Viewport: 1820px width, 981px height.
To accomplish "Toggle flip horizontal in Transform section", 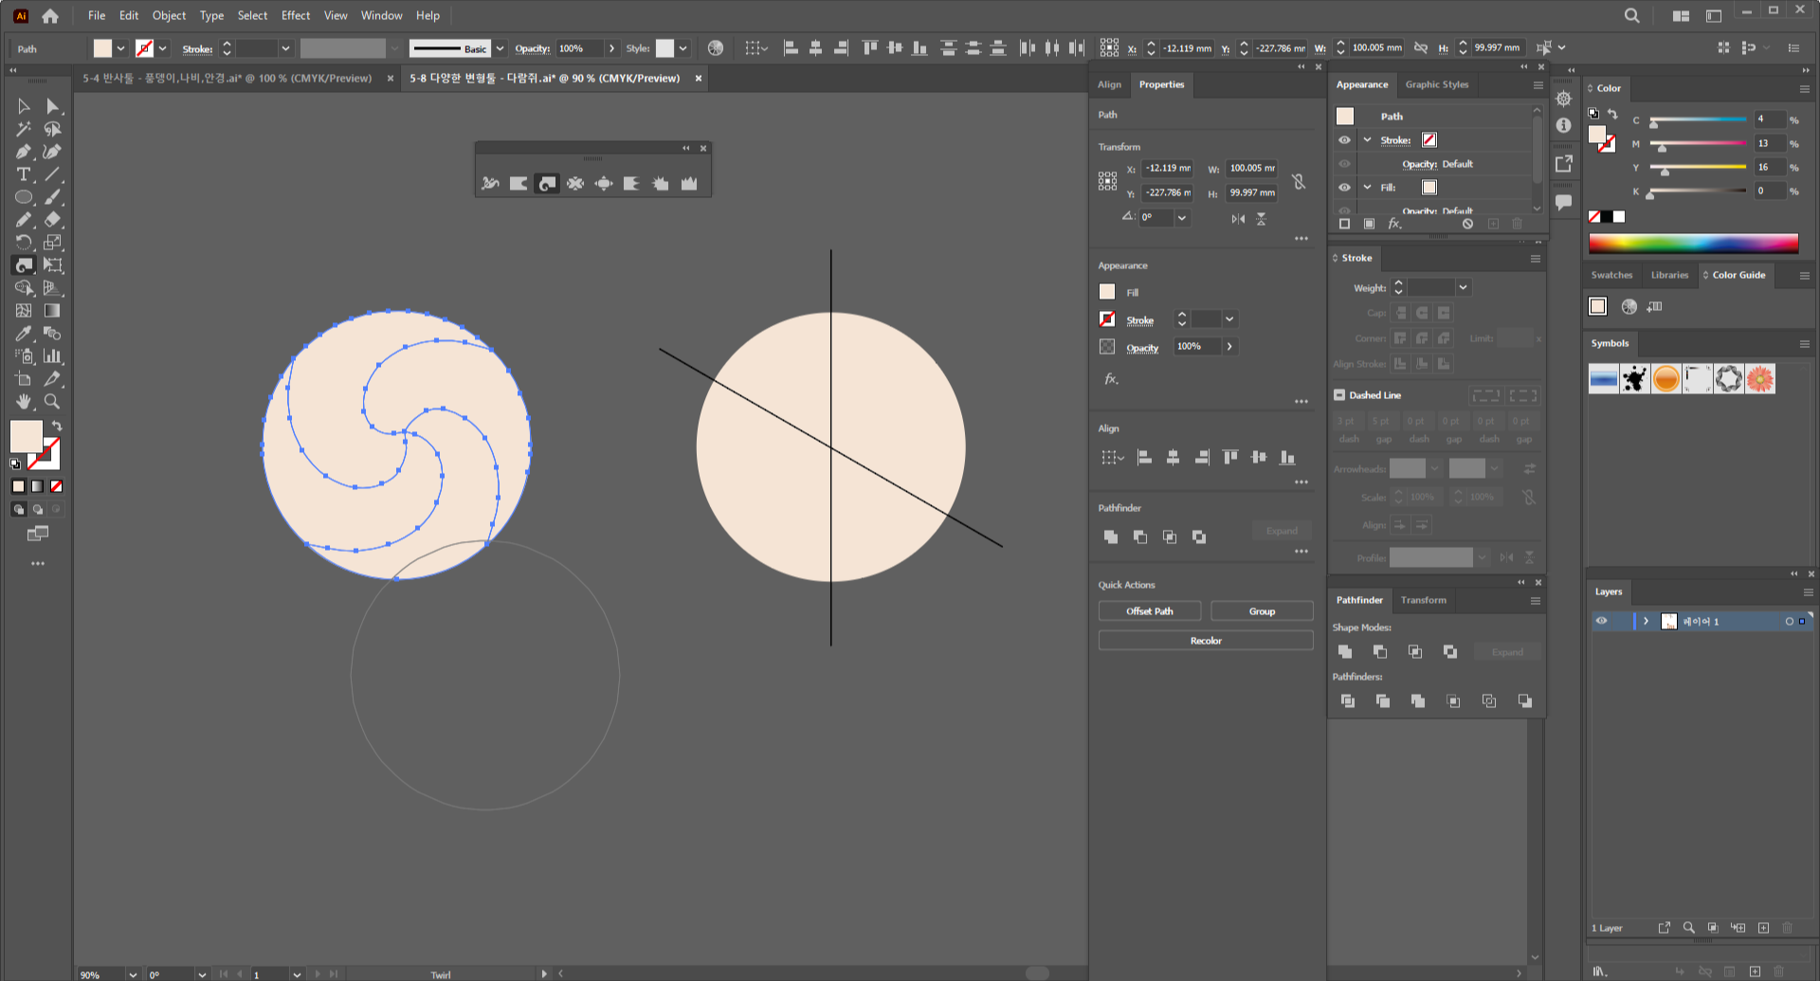I will pos(1238,219).
